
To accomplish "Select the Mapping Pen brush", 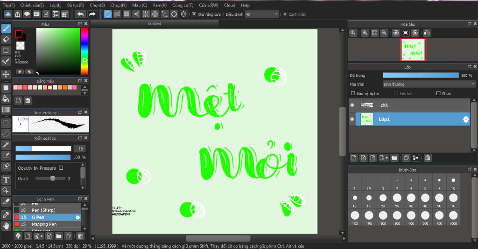I will click(47, 224).
